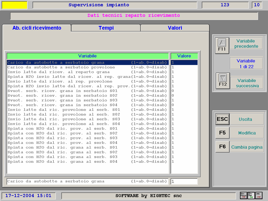268x201 pixels.
Task: Select row 'Invio latte dal ric. provolone al serb. S04'
Action: [88, 124]
